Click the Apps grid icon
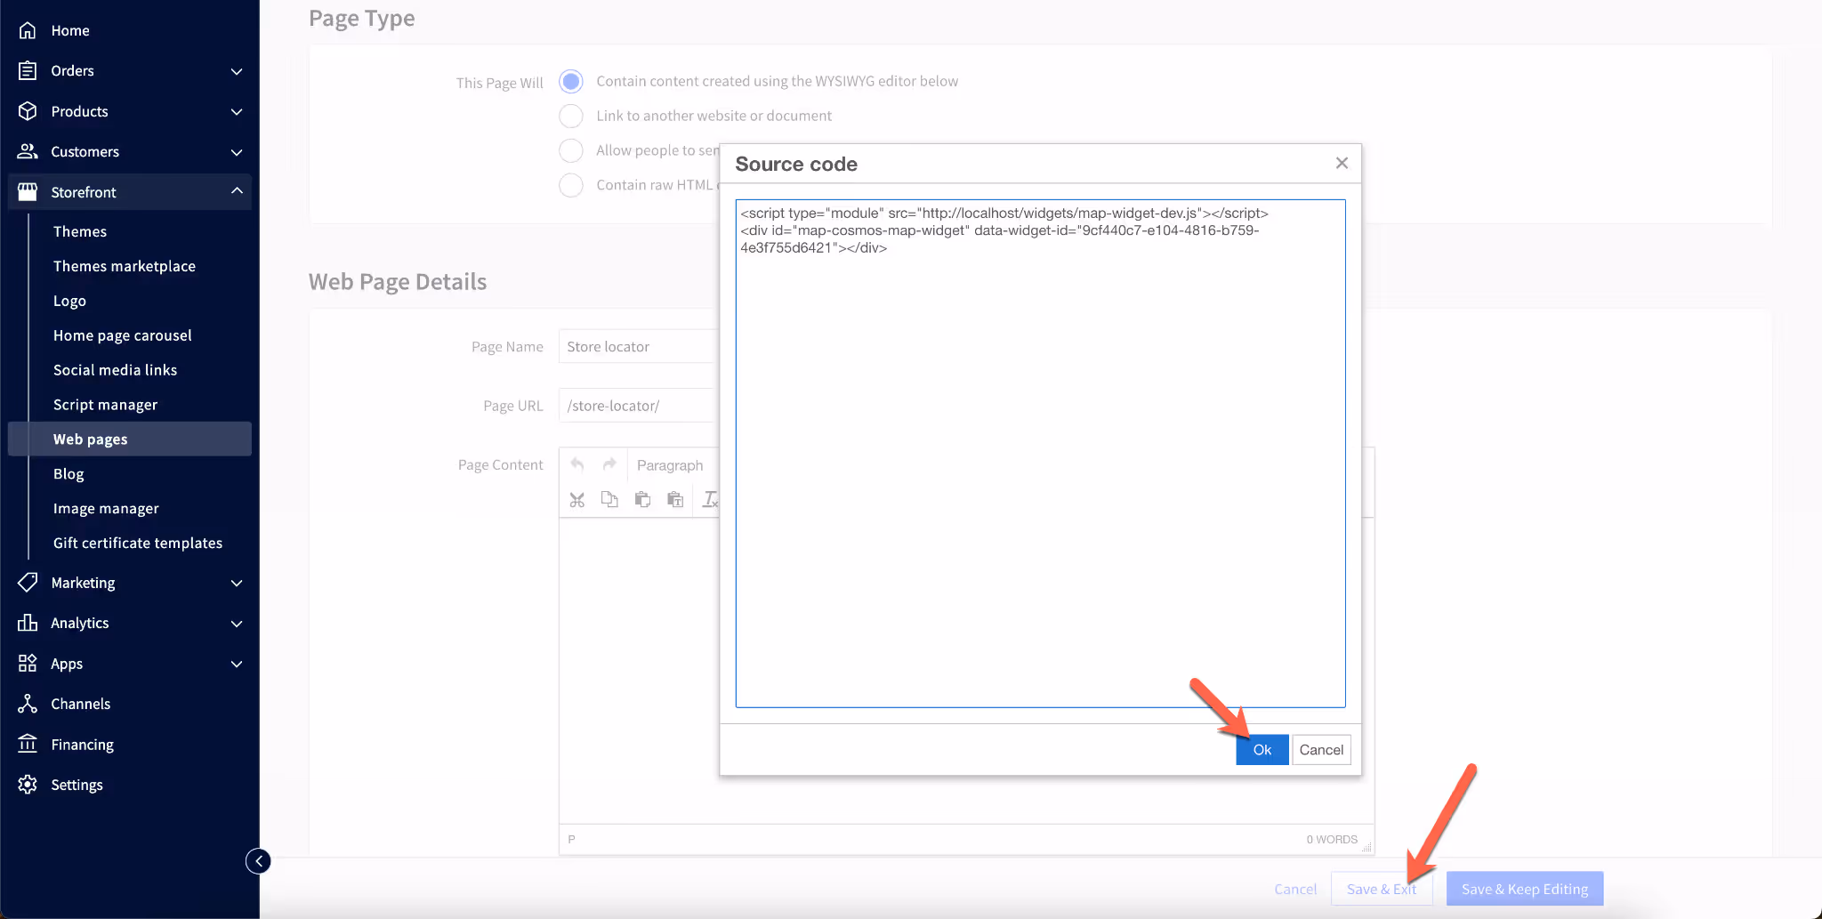 tap(28, 664)
